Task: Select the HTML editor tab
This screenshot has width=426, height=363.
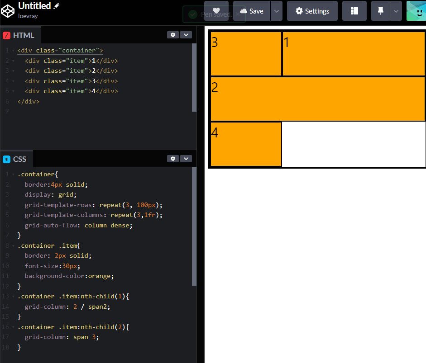Action: tap(21, 35)
